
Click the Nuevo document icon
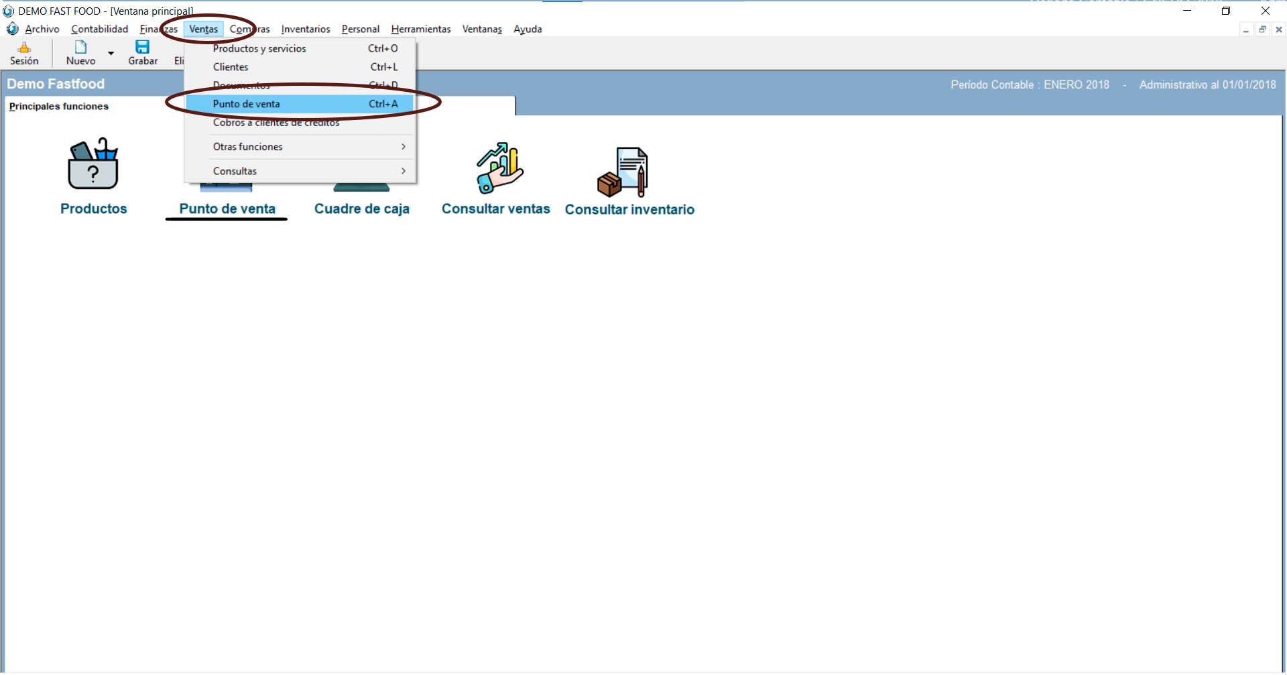tap(80, 47)
